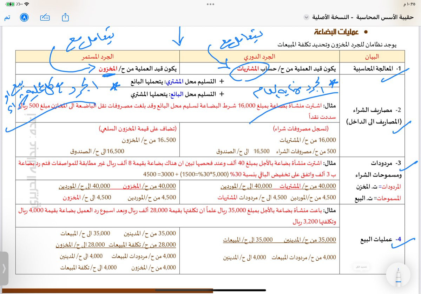Tap the line التسليم محل المشتري: يتحملها البائع
This screenshot has height=294, width=421.
pos(177,81)
